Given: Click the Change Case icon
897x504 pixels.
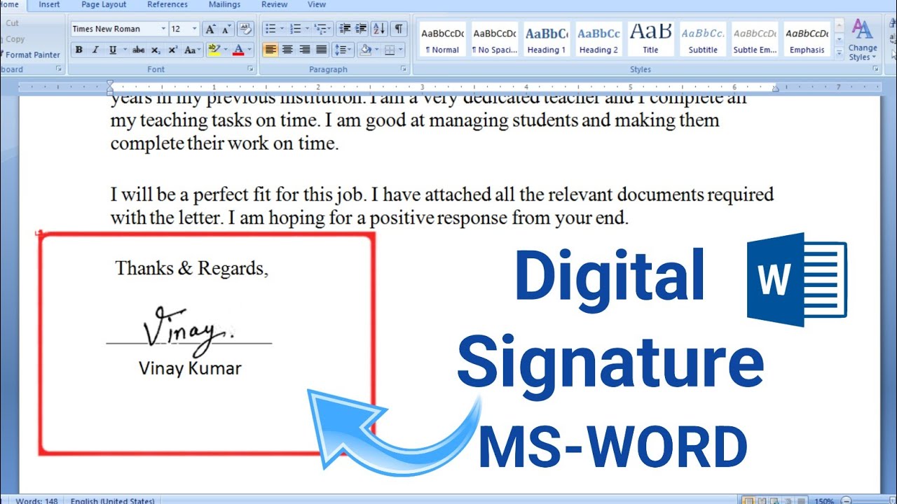Looking at the screenshot, I should click(x=191, y=50).
